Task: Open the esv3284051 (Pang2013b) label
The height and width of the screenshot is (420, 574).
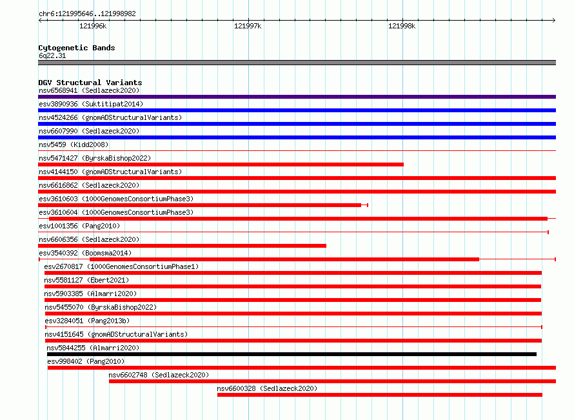Action: coord(87,321)
